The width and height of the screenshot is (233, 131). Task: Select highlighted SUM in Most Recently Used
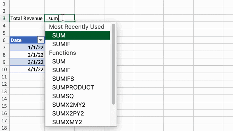click(59, 35)
